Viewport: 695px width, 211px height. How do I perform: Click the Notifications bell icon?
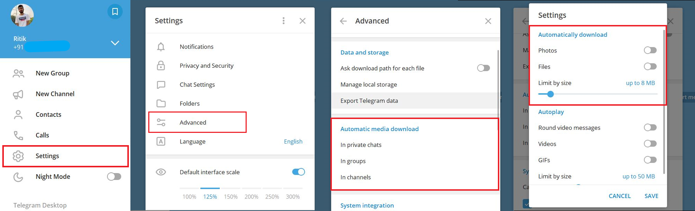pyautogui.click(x=161, y=47)
